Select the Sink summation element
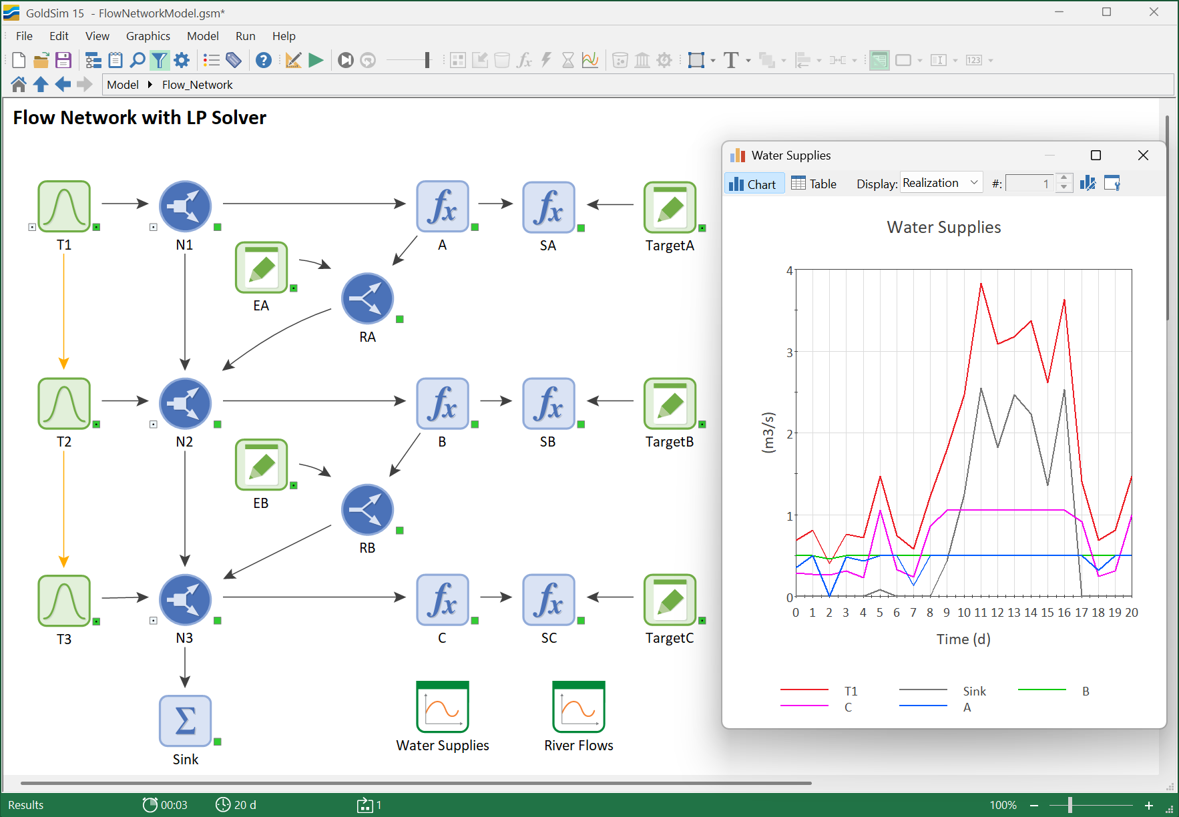The image size is (1179, 817). coord(185,721)
